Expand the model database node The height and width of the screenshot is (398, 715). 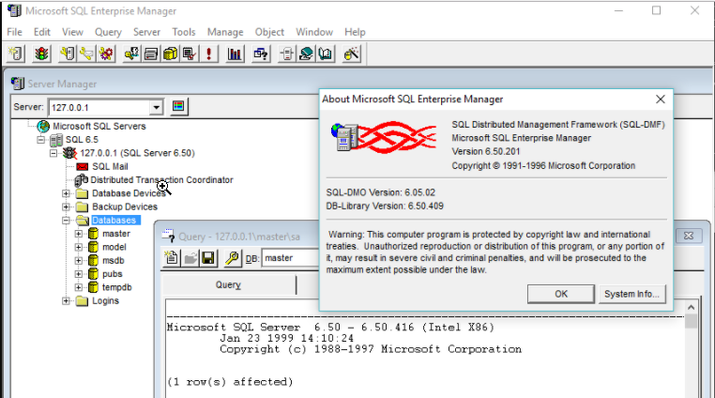[79, 247]
